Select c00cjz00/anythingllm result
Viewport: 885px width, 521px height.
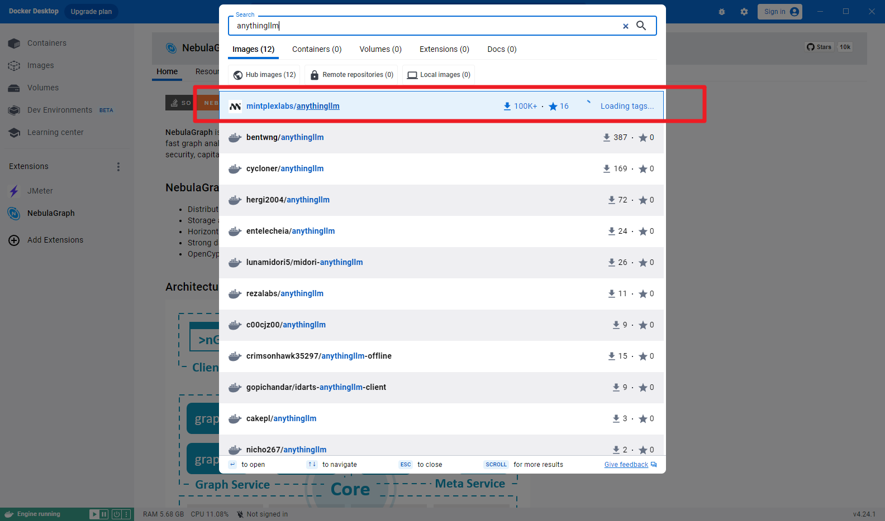click(x=441, y=325)
